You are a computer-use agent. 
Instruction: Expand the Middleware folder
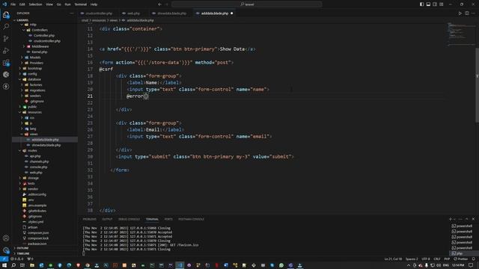click(40, 46)
